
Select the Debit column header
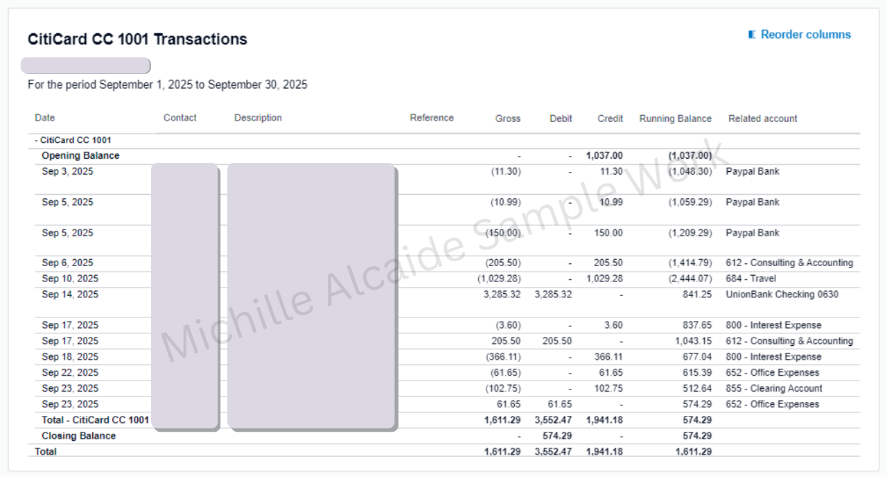561,119
